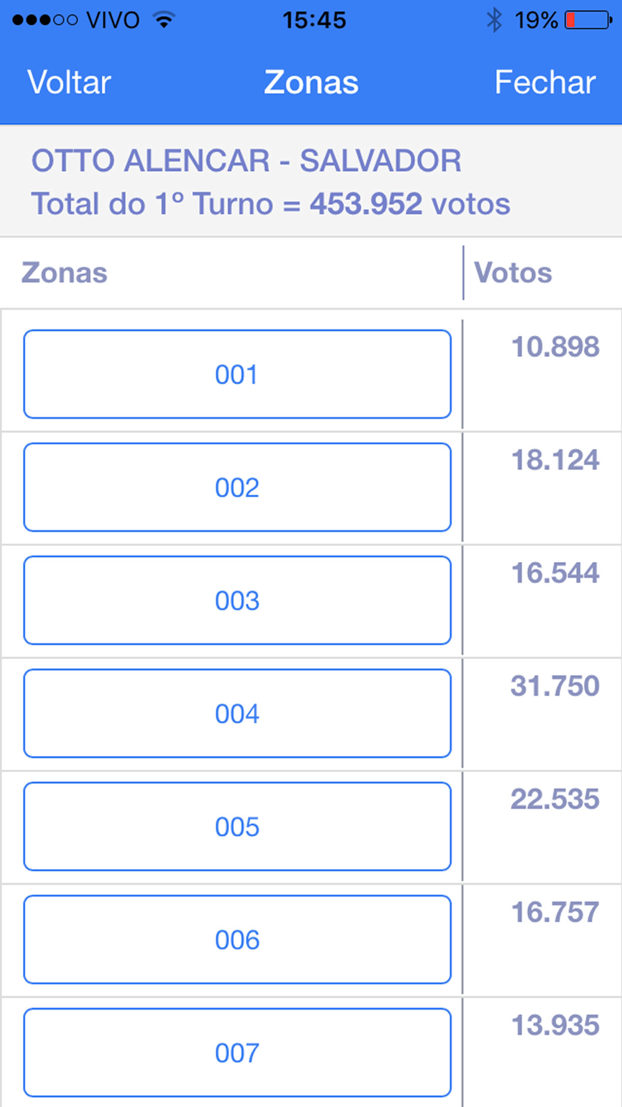622x1107 pixels.
Task: Tap the Bluetooth status icon
Action: tap(494, 21)
